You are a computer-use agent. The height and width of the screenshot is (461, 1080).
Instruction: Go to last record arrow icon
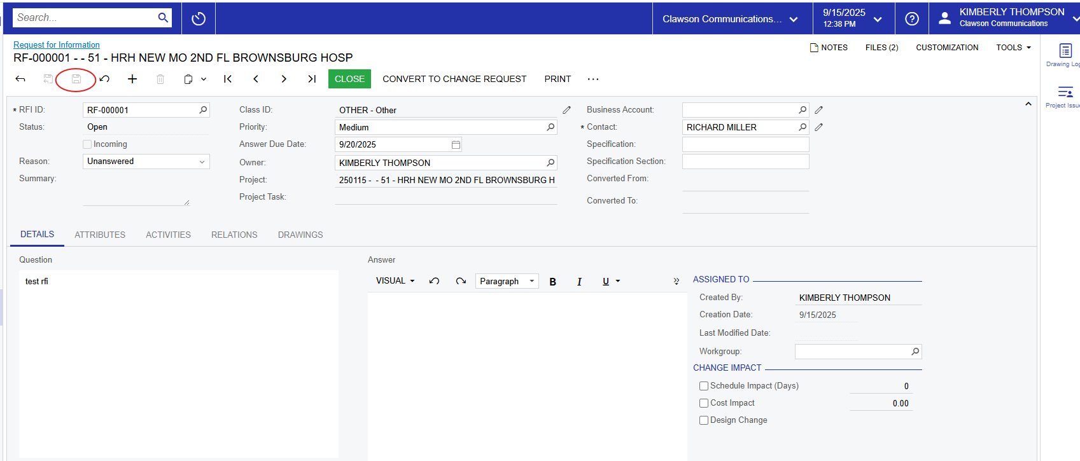[x=312, y=79]
